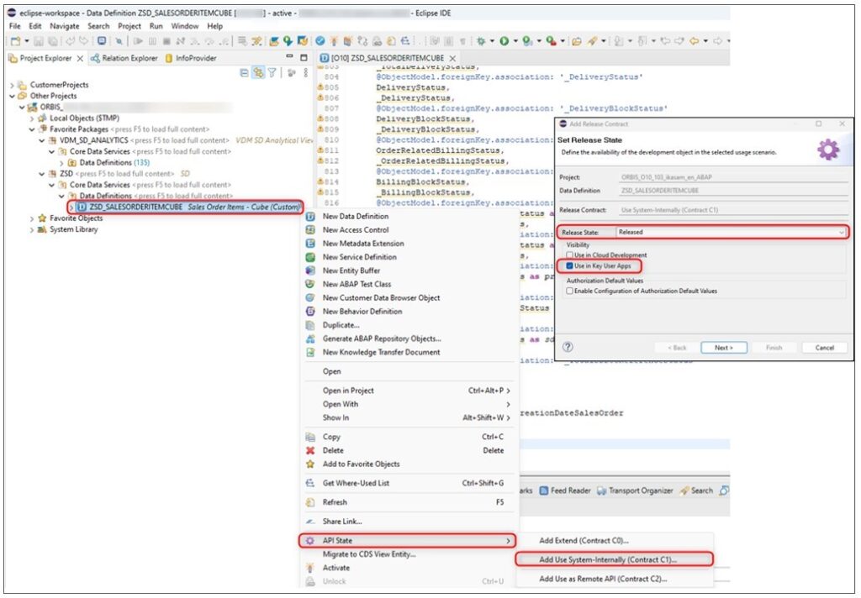The image size is (861, 598).
Task: Click the yellow Back navigation arrow
Action: tap(694, 41)
